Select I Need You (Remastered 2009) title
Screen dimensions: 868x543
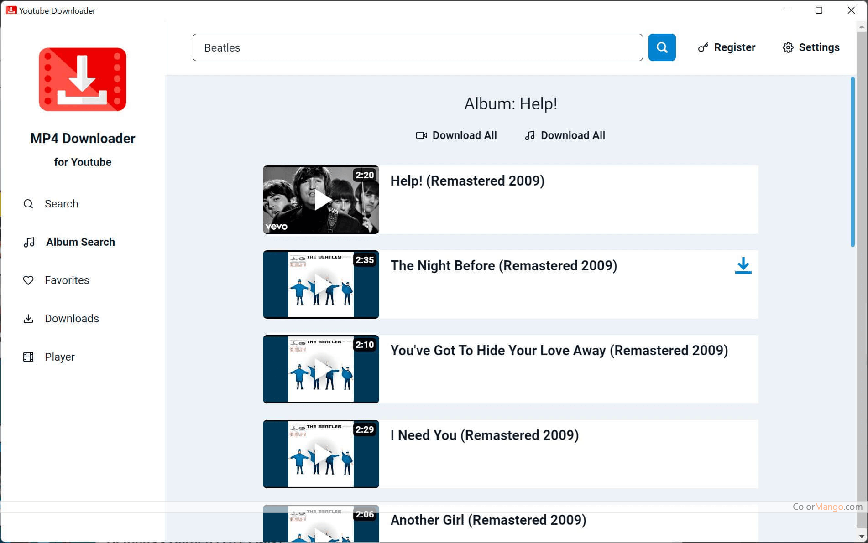(484, 435)
